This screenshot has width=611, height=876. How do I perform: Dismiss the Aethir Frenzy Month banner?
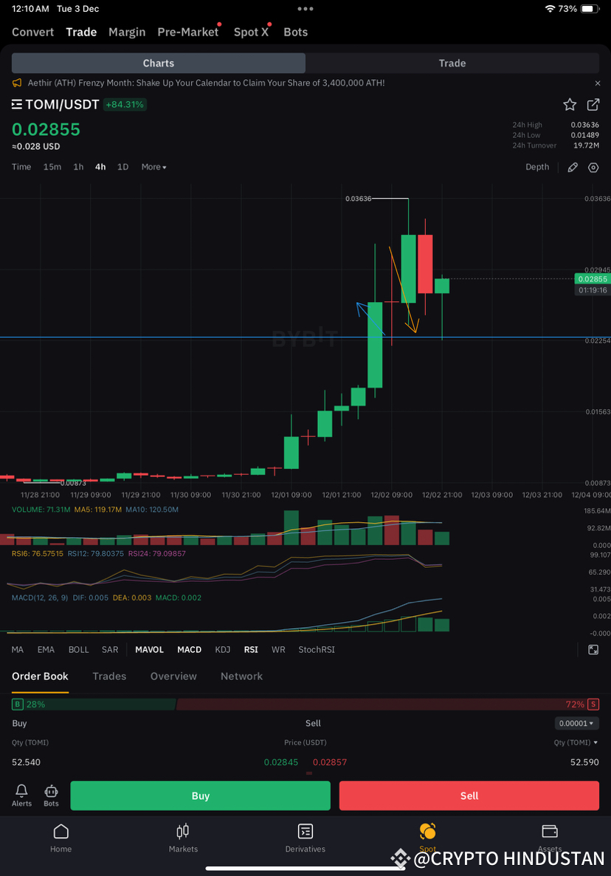click(598, 83)
